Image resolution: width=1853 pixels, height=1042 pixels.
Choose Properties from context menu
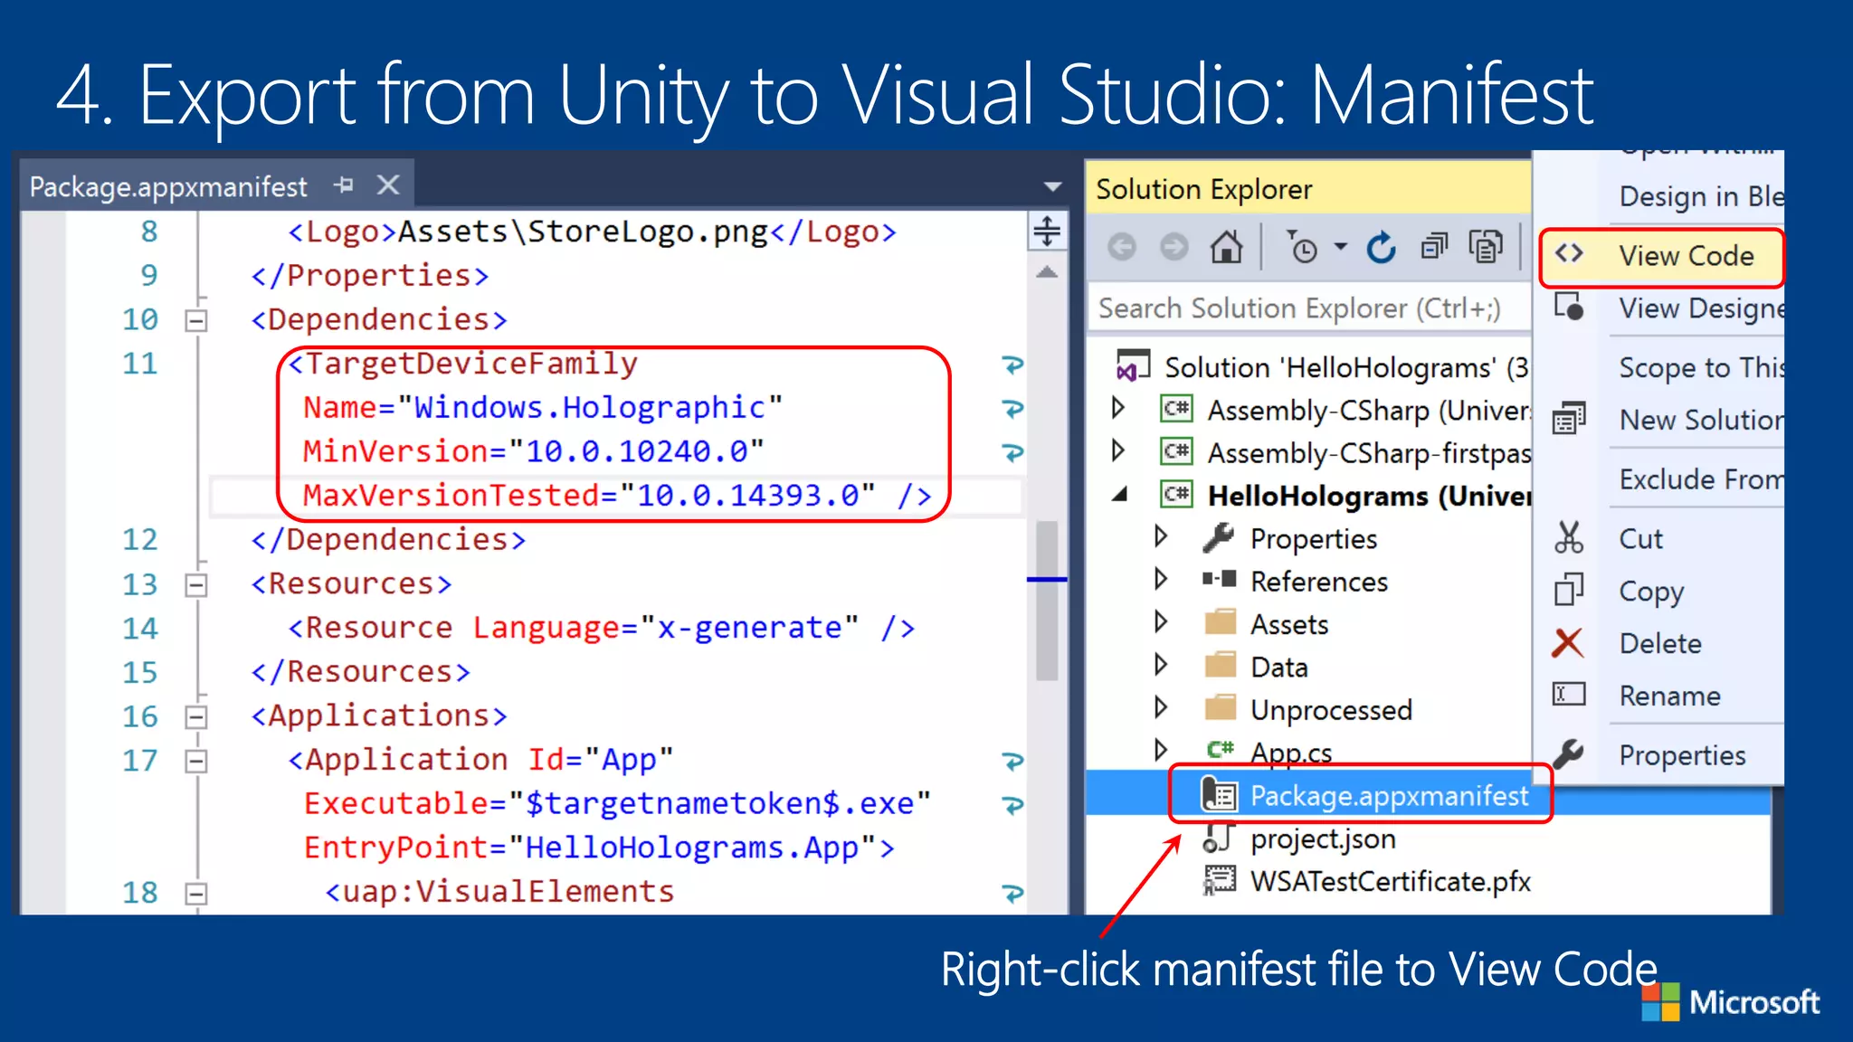(x=1661, y=755)
